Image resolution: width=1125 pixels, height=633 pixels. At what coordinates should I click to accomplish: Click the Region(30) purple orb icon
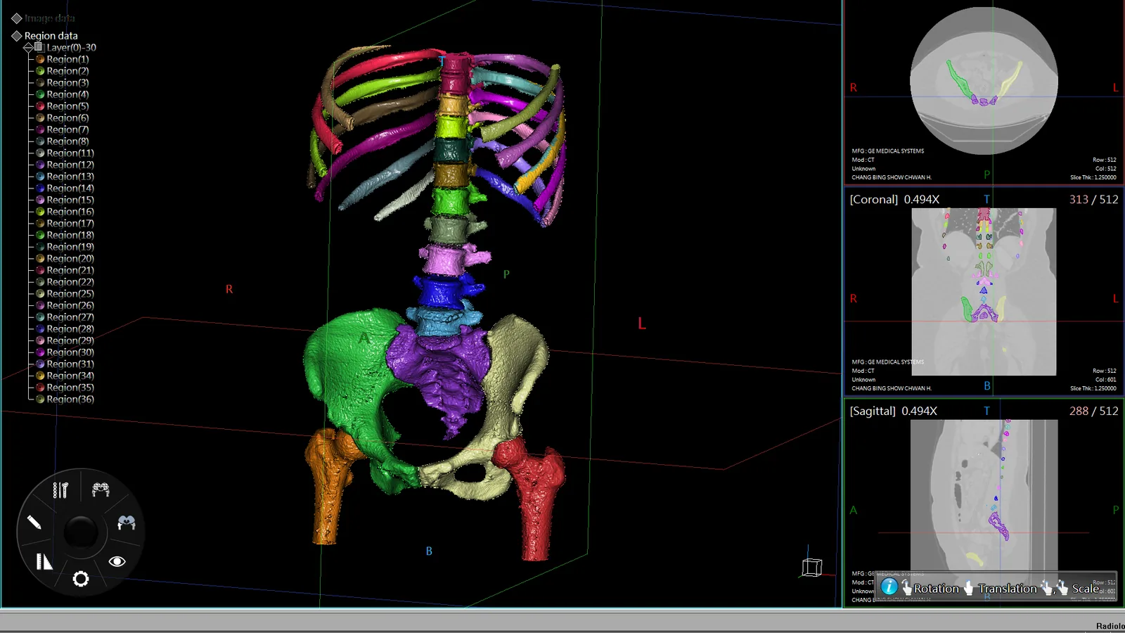(40, 352)
